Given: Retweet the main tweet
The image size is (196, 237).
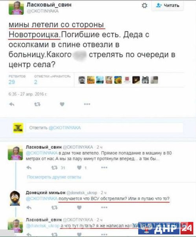Looking at the screenshot, I should tap(37, 104).
